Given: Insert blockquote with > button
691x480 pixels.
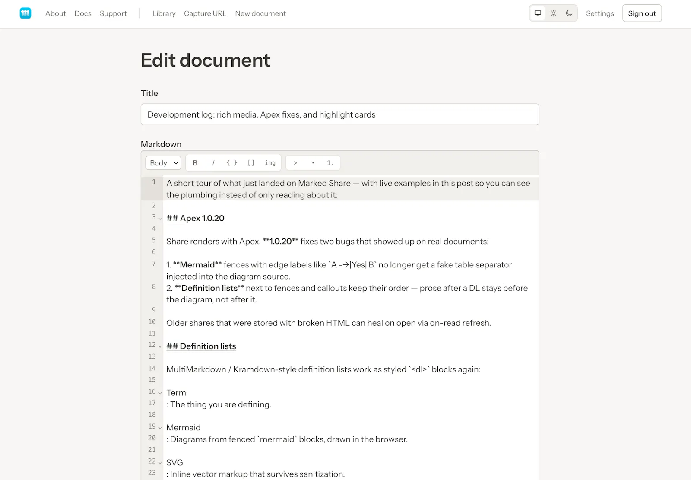Looking at the screenshot, I should 295,163.
